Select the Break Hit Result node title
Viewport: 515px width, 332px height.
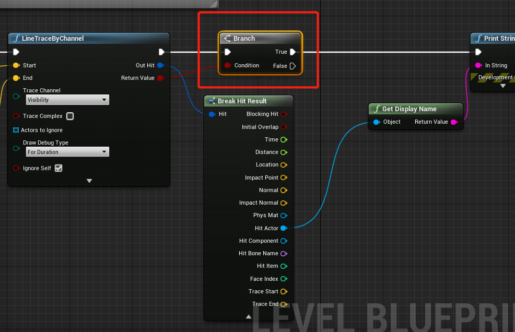(x=242, y=101)
